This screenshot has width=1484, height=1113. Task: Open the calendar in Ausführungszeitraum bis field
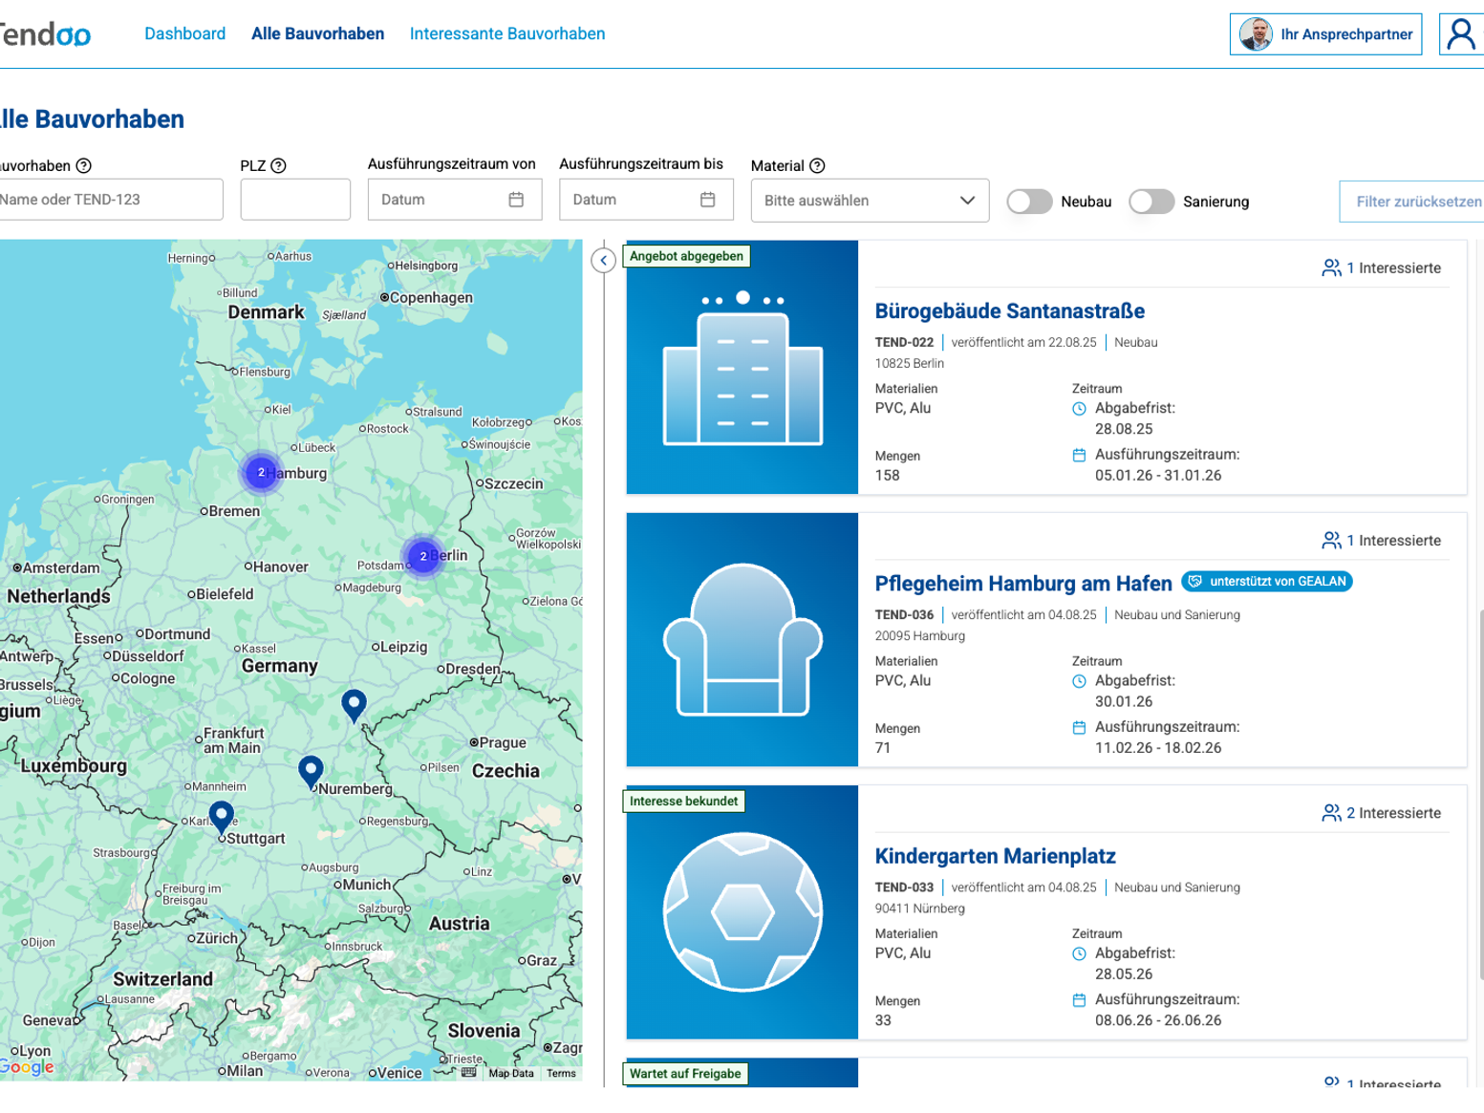(x=708, y=199)
